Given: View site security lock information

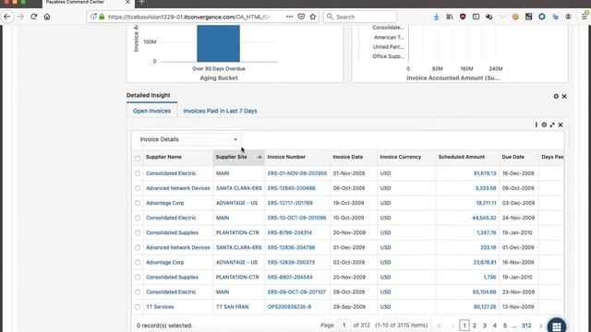Looking at the screenshot, I should pos(102,17).
